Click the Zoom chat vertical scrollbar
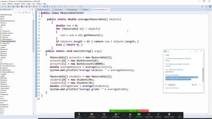212x119 pixels. coord(203,75)
